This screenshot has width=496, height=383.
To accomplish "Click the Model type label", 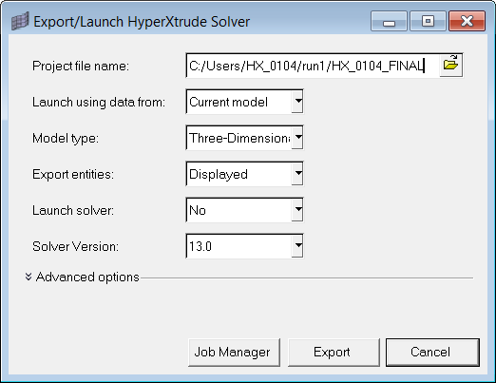I will (x=66, y=138).
